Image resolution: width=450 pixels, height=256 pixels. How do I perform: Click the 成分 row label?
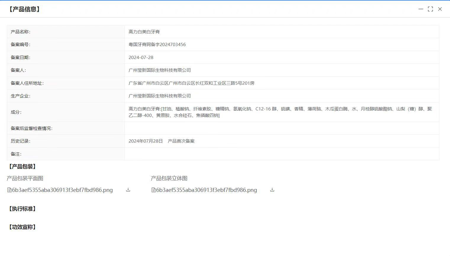16,112
